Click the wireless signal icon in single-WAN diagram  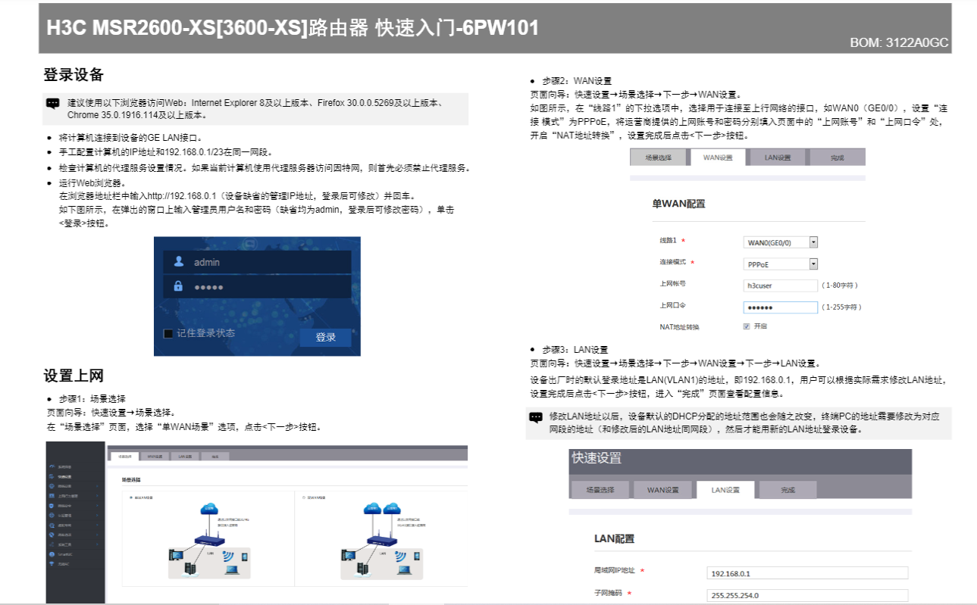pos(228,556)
